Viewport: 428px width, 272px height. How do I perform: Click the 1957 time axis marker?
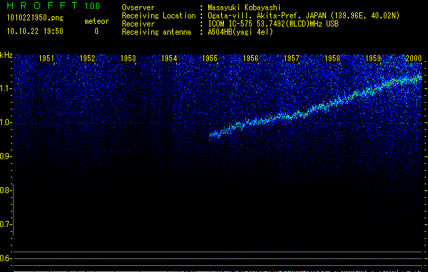pyautogui.click(x=291, y=58)
